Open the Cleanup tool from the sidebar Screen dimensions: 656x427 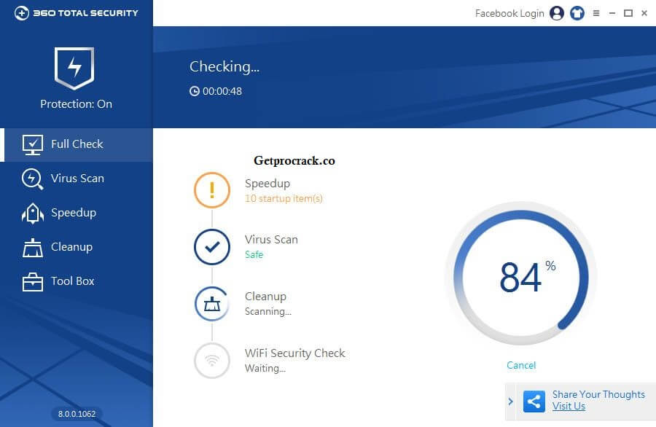71,247
